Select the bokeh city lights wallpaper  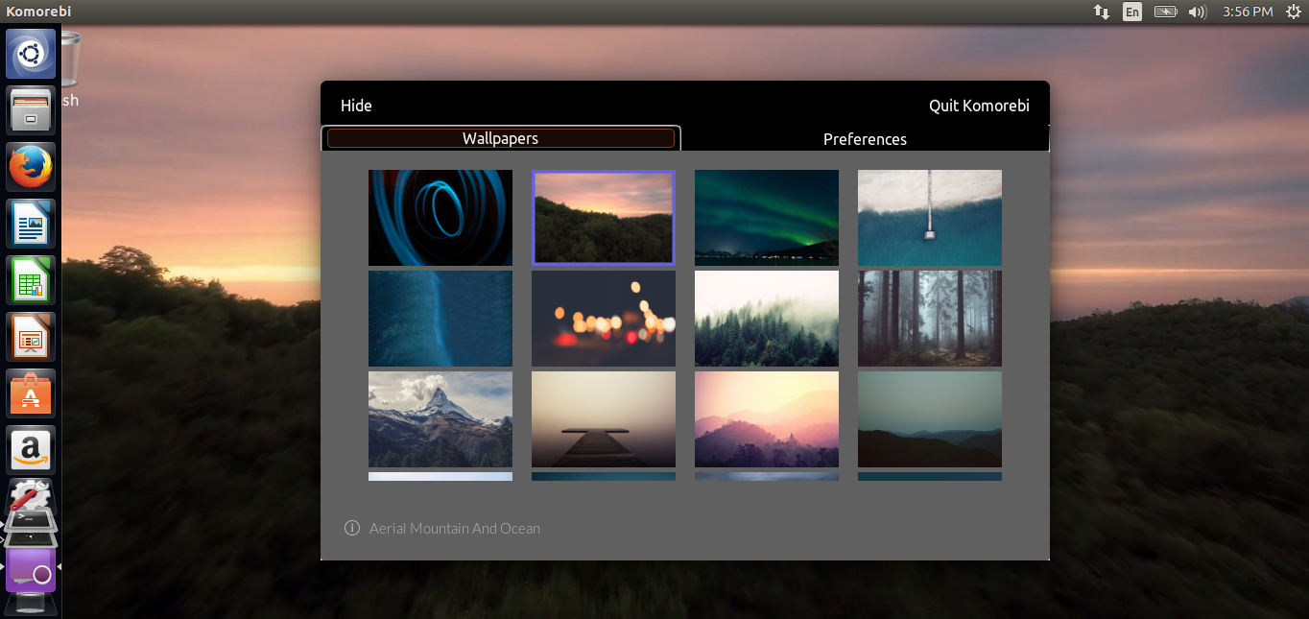pyautogui.click(x=604, y=319)
